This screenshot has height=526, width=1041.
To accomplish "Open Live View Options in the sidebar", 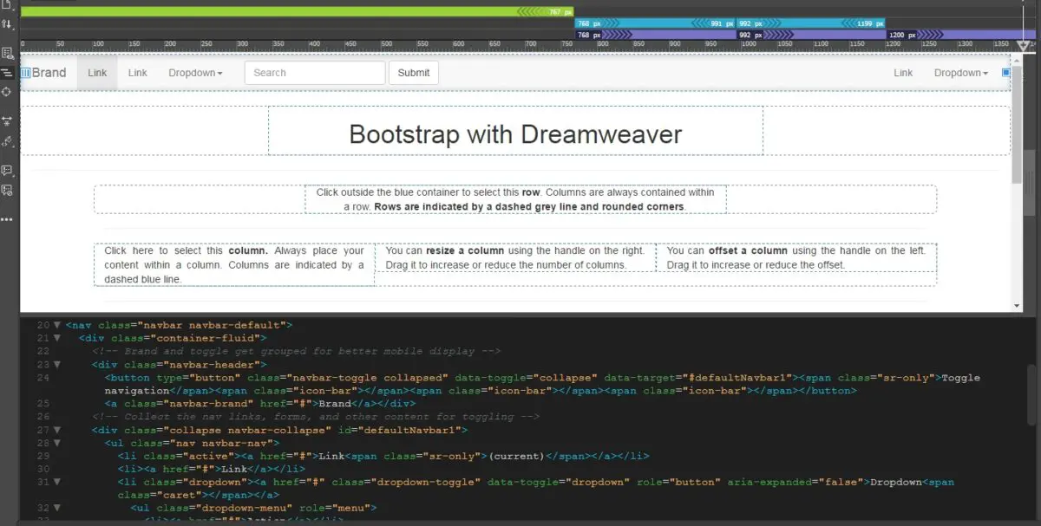I will [7, 54].
